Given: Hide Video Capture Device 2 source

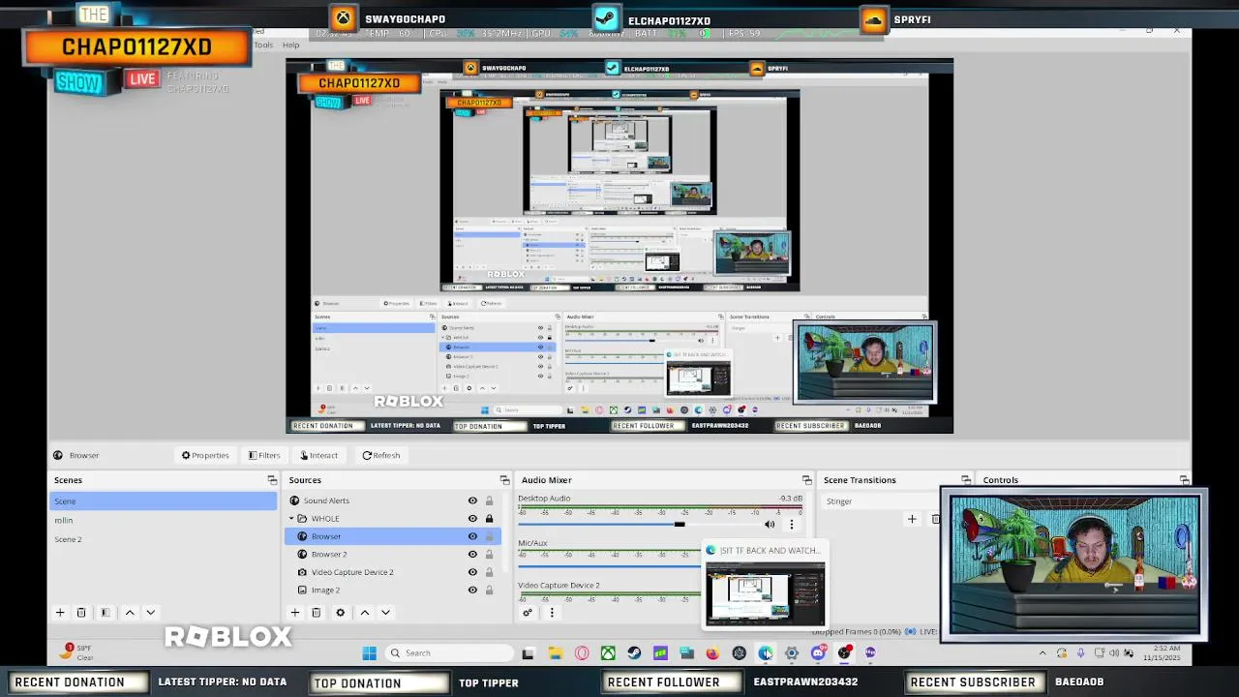Looking at the screenshot, I should (x=472, y=572).
